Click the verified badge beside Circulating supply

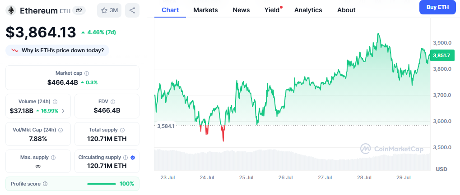[x=133, y=158]
